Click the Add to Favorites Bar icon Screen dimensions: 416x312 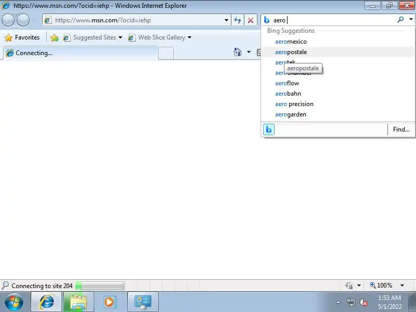pyautogui.click(x=55, y=37)
